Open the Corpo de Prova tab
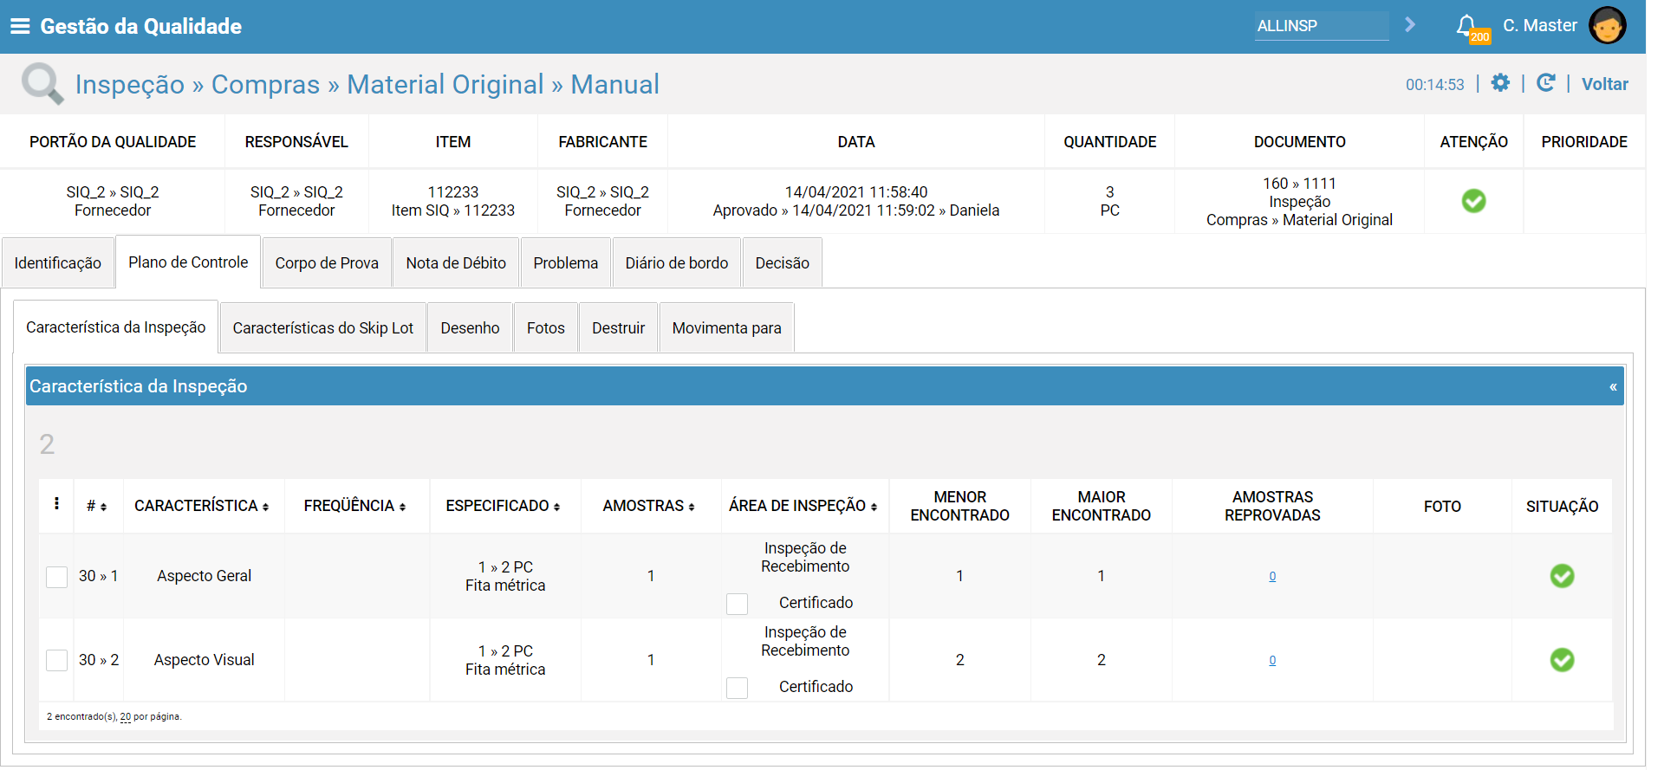 (327, 263)
